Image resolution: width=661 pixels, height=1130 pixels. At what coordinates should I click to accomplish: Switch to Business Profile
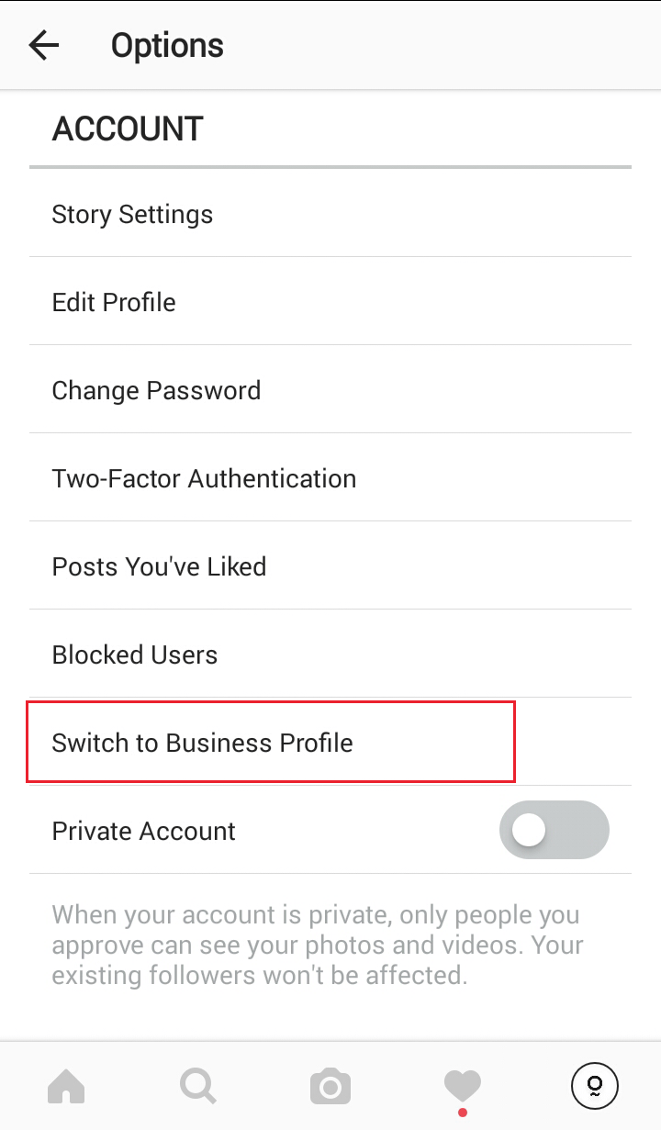point(203,743)
